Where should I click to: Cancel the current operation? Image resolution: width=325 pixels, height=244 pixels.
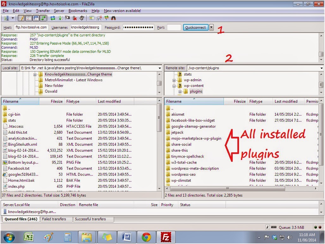[x=67, y=17]
